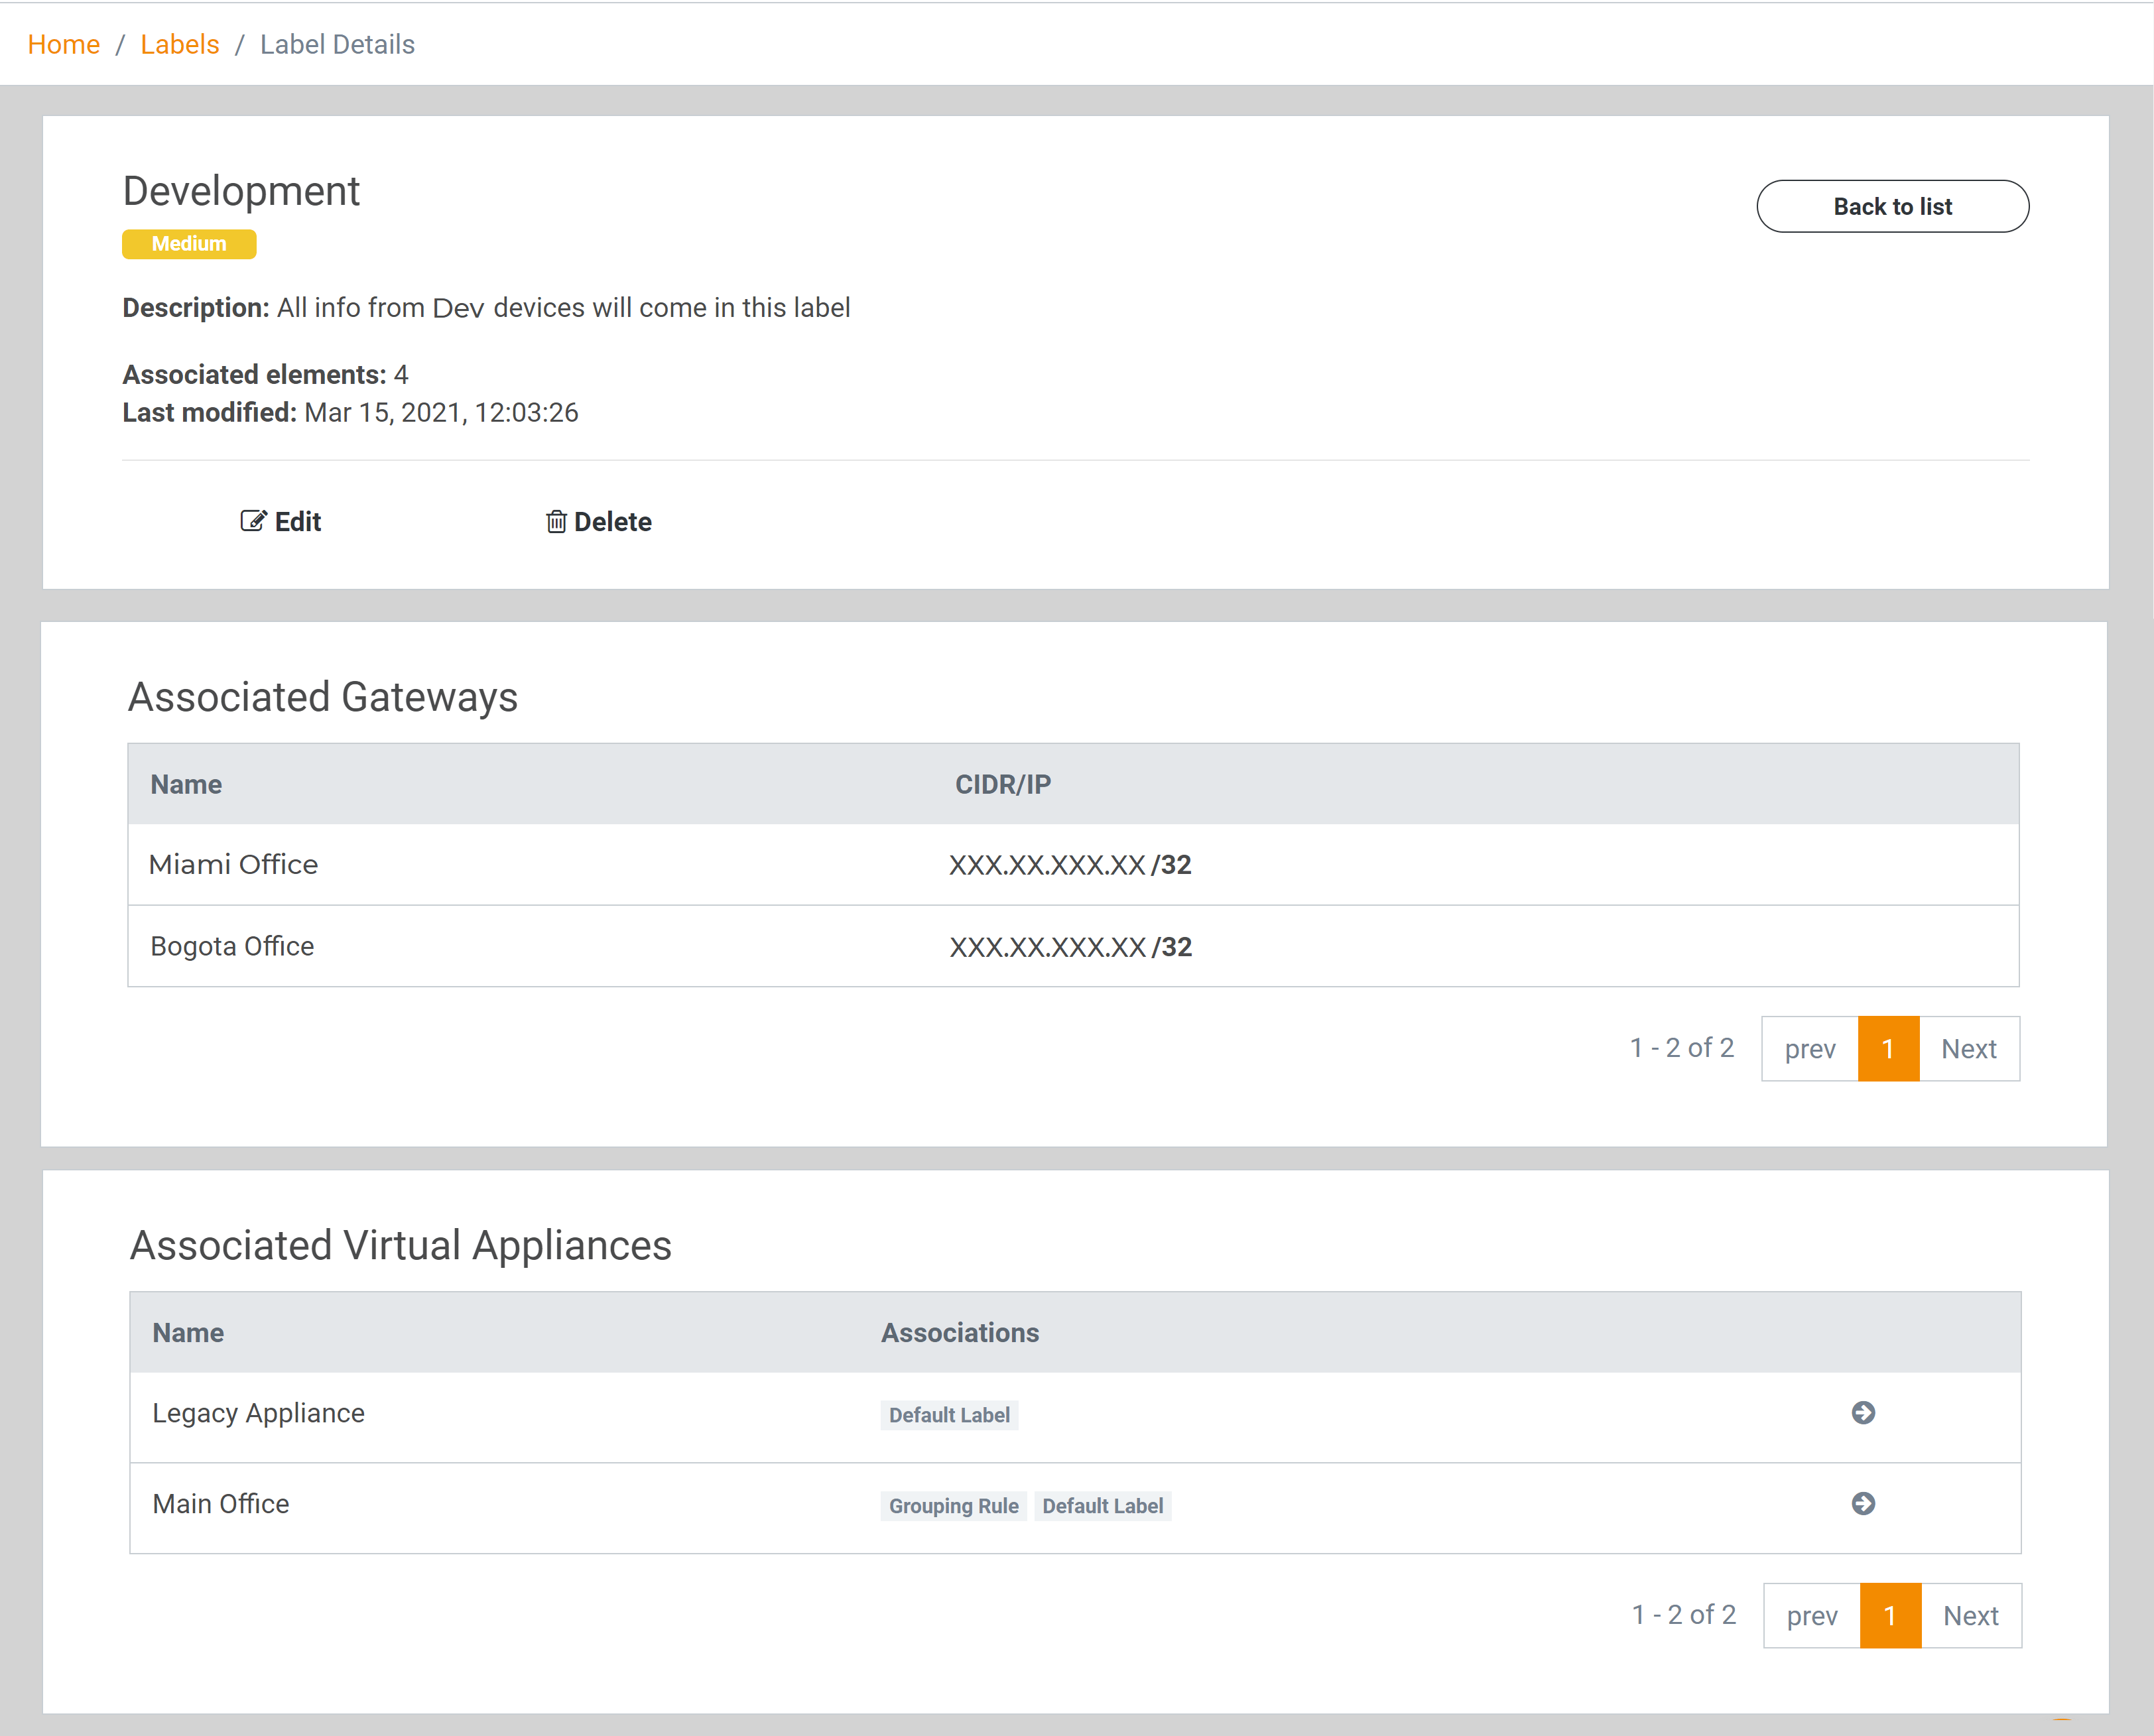Screen dimensions: 2154x1736
Task: Click Grouping Rule tag on Main Office
Action: click(953, 1506)
